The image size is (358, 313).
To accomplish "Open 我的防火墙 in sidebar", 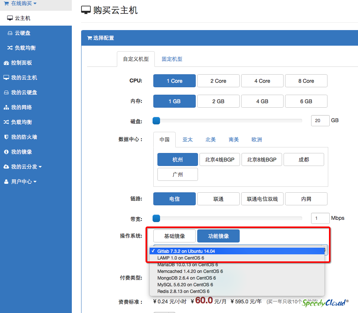I will [36, 137].
